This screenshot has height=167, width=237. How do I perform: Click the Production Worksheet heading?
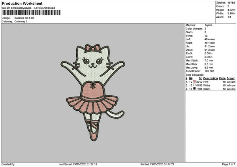(22, 4)
